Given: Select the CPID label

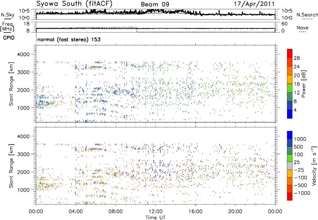Looking at the screenshot, I should coord(9,38).
